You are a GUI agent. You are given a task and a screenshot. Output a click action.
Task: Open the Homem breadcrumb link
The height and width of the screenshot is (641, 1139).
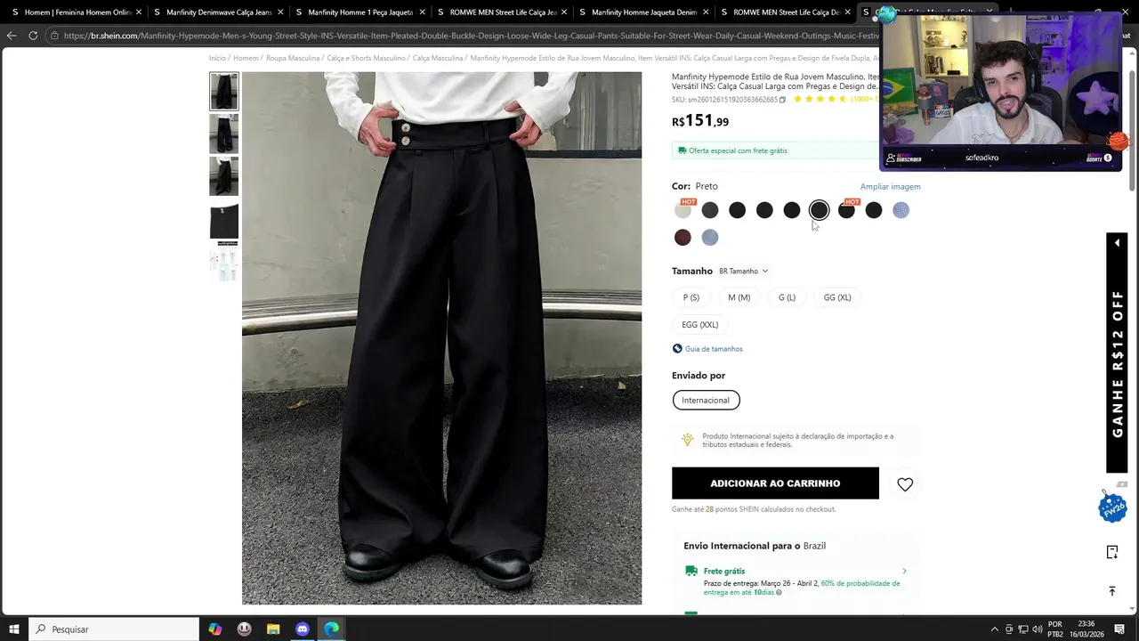(246, 58)
